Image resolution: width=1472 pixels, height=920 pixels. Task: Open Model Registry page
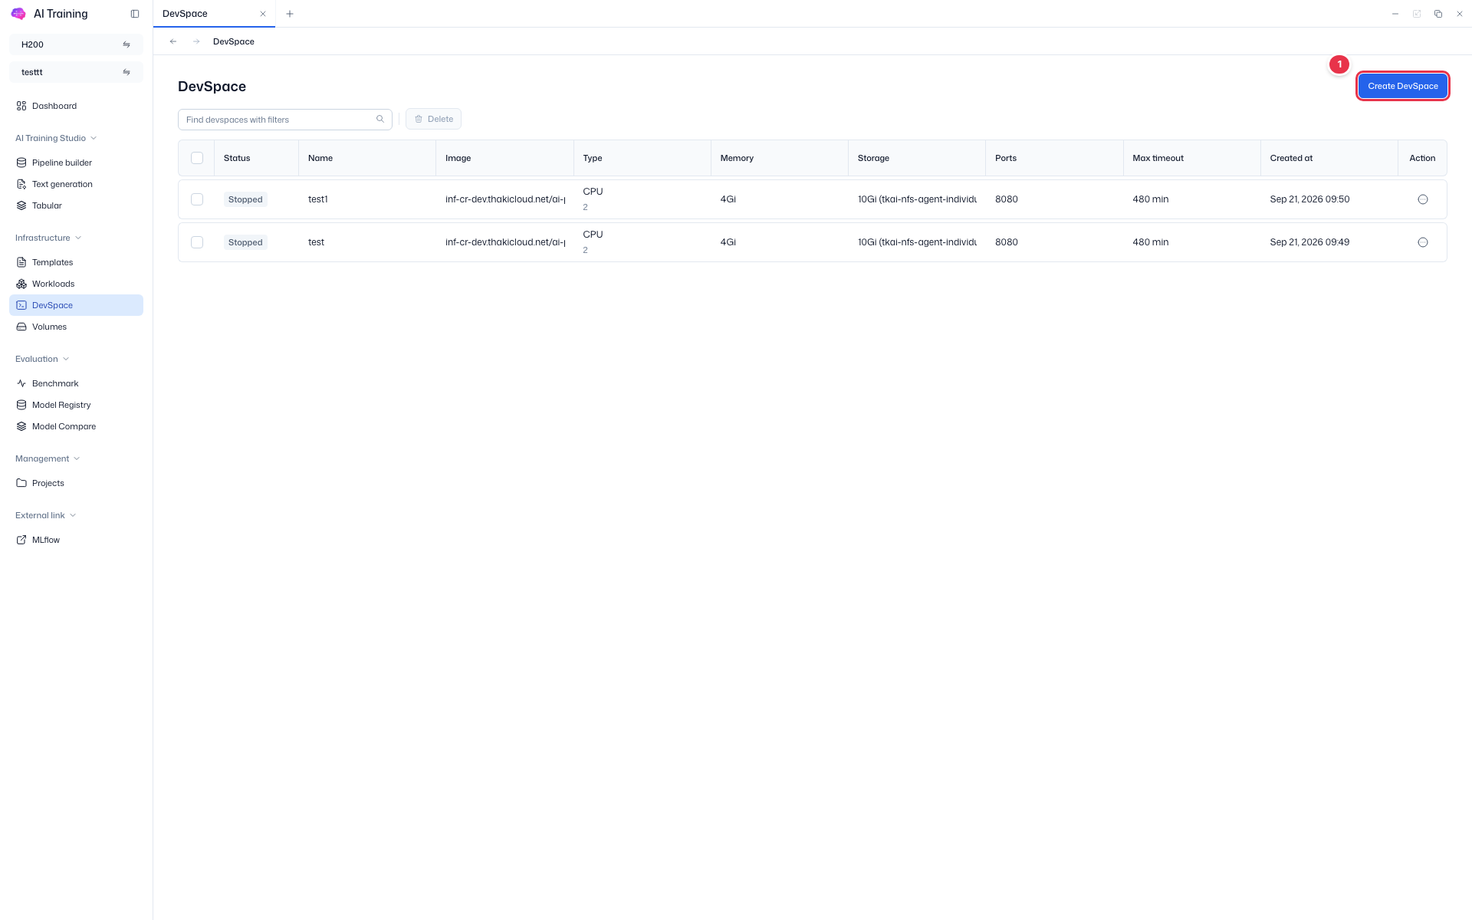coord(76,405)
